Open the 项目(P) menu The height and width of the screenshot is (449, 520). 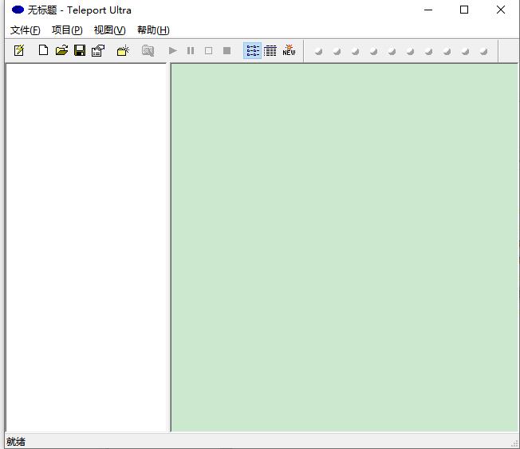67,30
